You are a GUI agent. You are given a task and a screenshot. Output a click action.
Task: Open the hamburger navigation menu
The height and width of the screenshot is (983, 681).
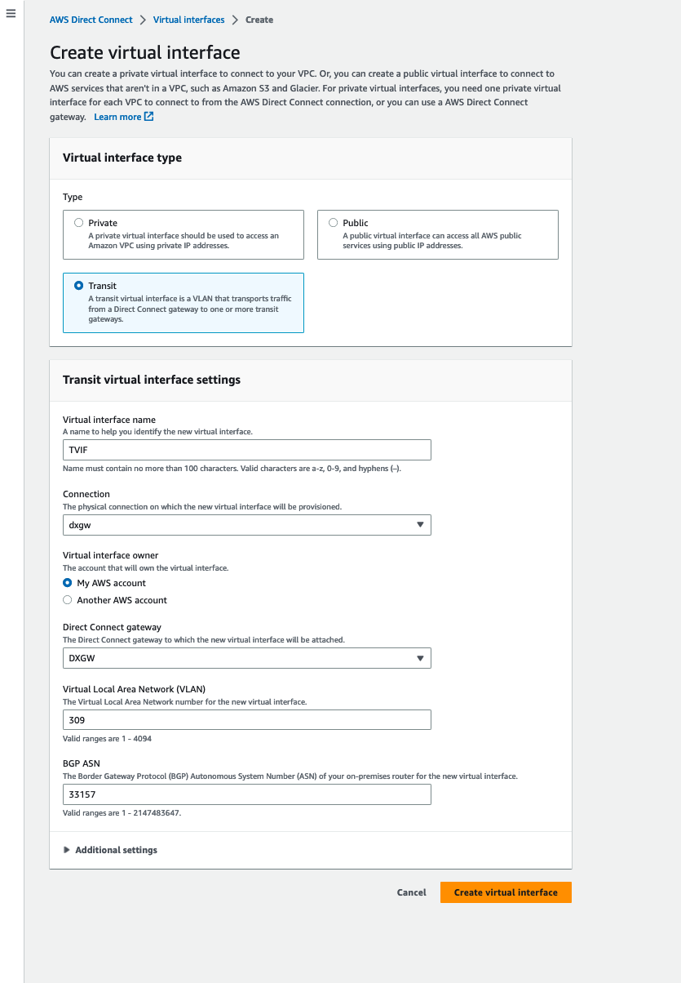[x=11, y=14]
